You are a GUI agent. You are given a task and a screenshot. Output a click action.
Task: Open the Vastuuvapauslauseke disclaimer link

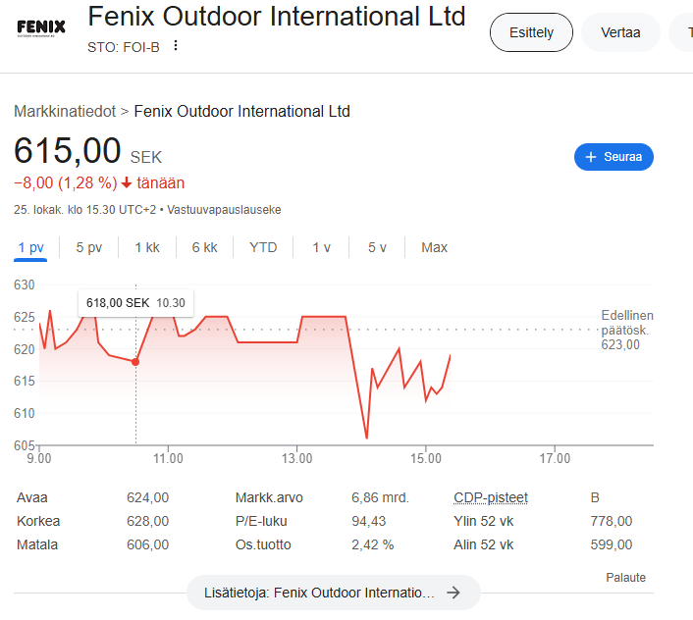pyautogui.click(x=224, y=209)
